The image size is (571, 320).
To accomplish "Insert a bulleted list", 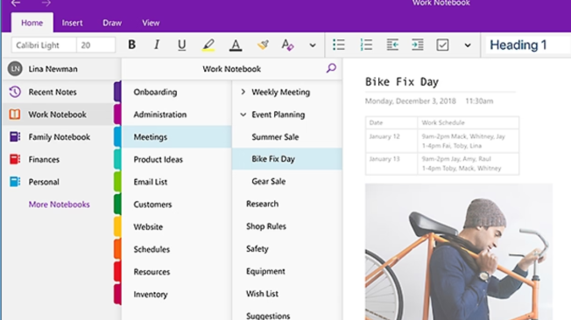I will click(339, 45).
